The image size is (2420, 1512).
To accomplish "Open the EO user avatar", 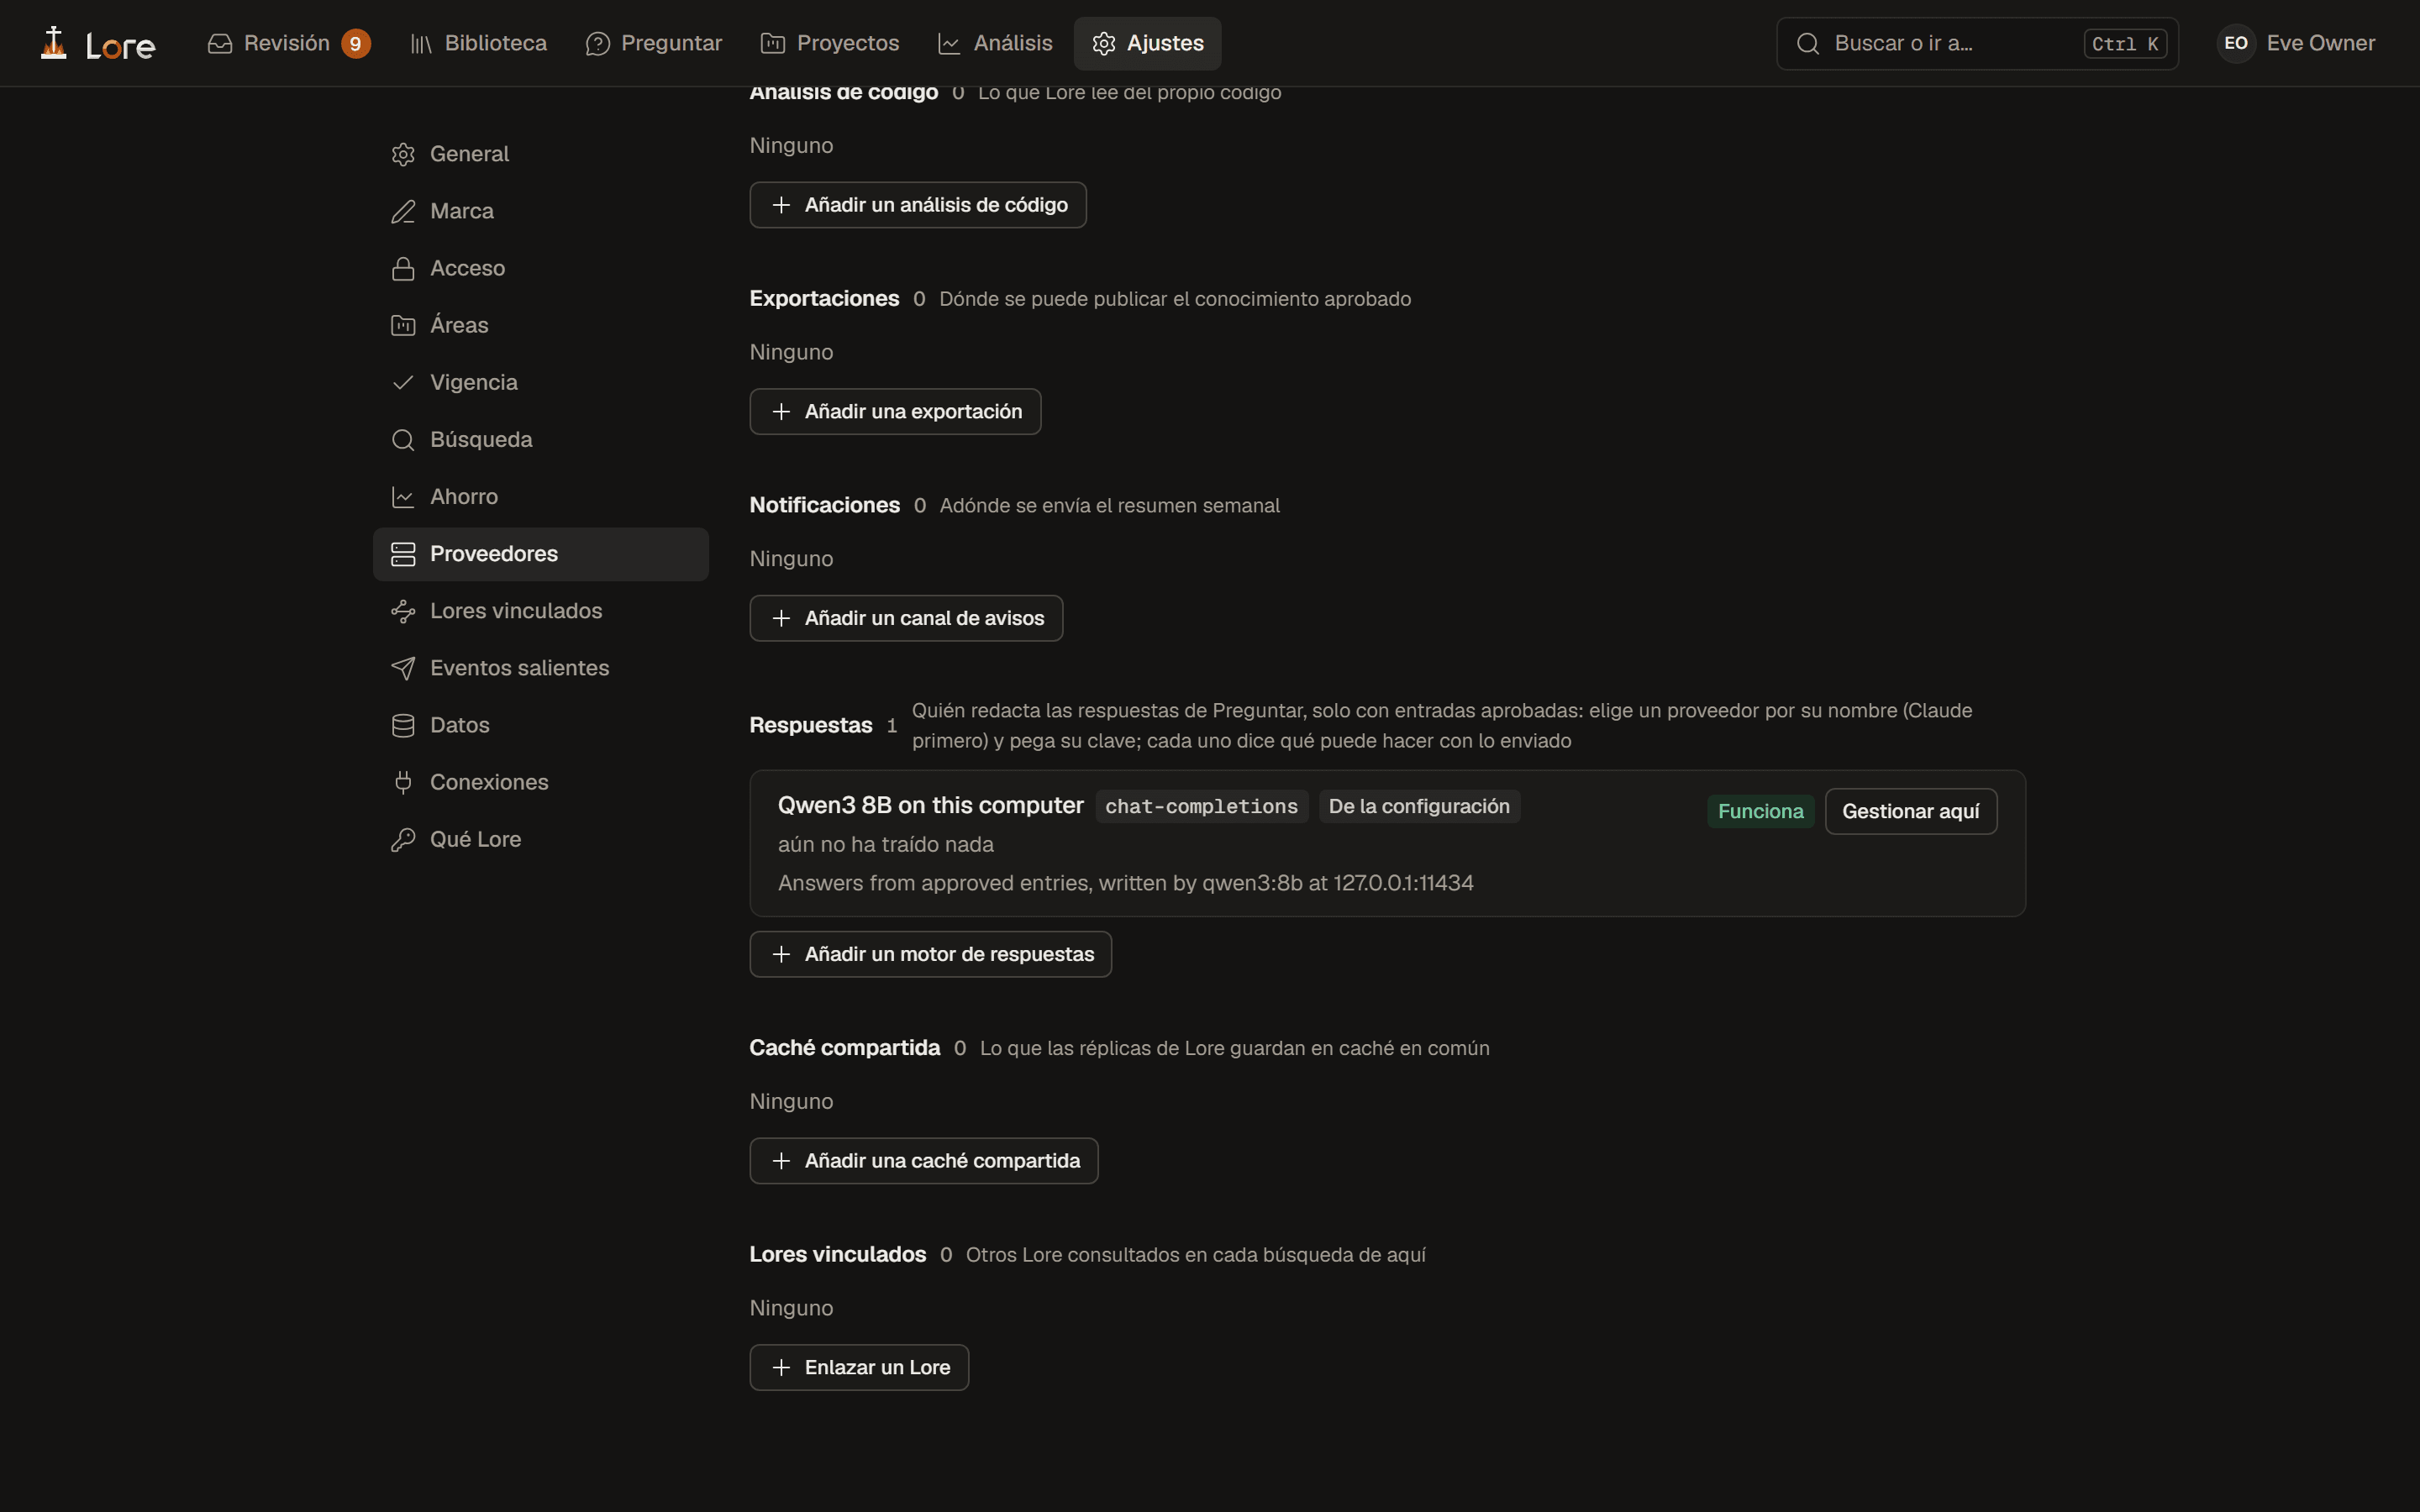I will [2236, 43].
